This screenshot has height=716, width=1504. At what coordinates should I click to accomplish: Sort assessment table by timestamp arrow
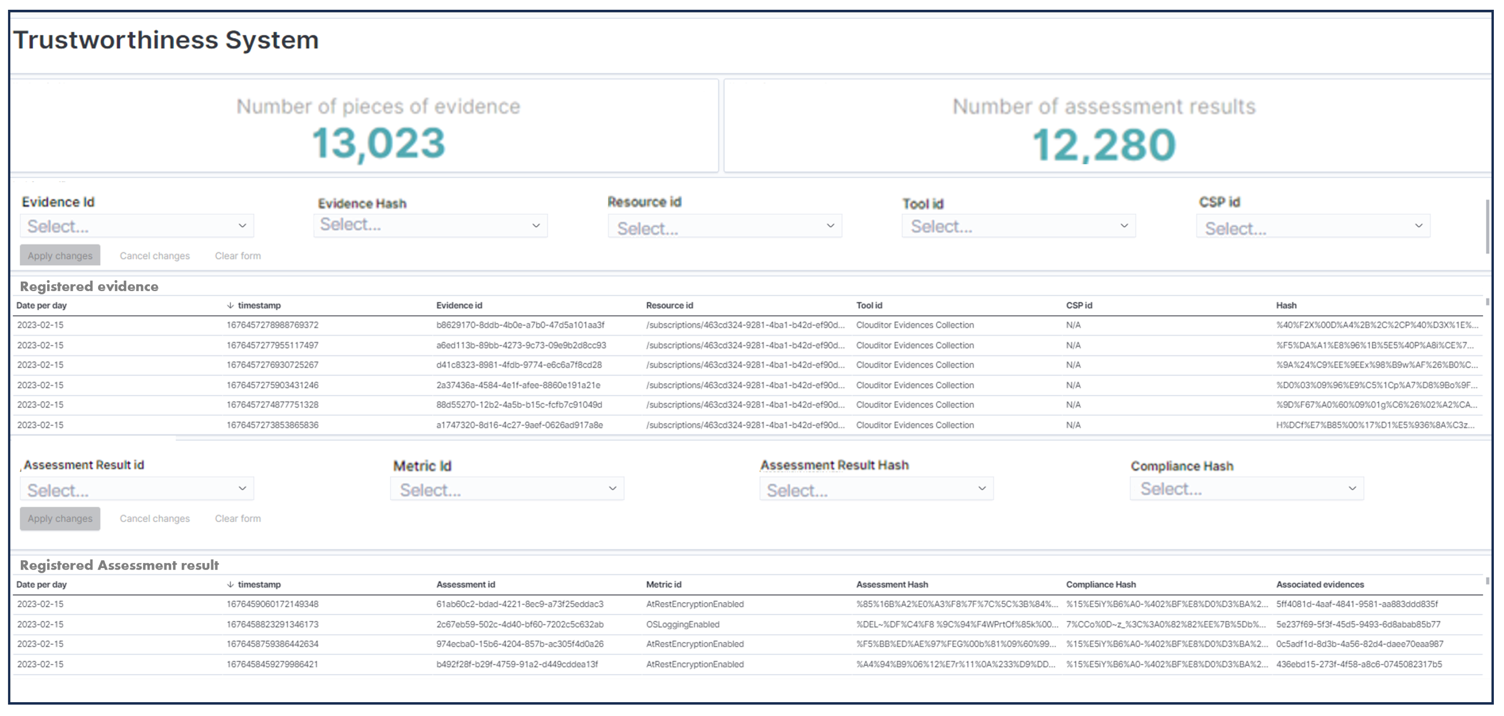tap(230, 585)
